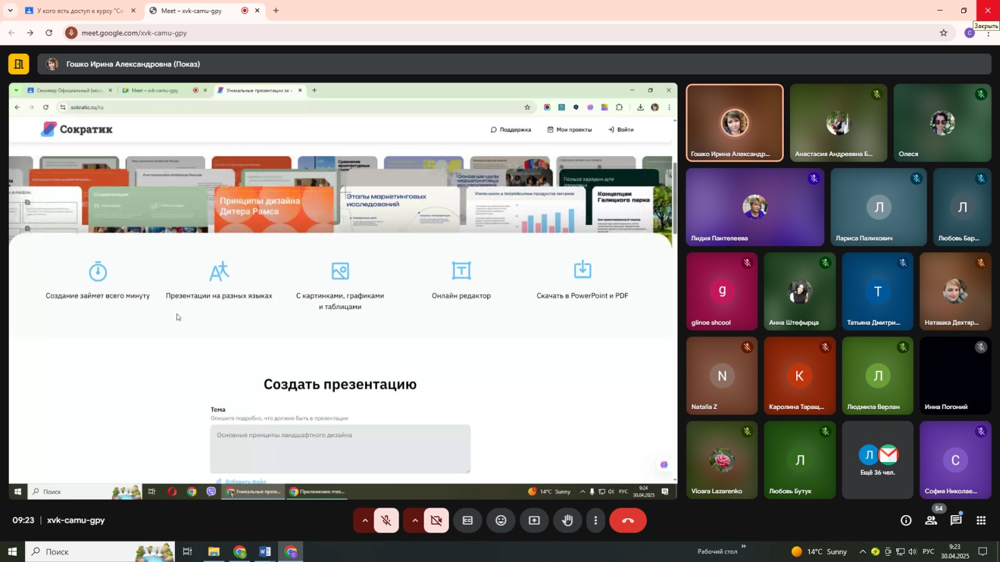
Task: Click the stopwatch icon above 'Создание займет всего минуту'
Action: tap(98, 271)
